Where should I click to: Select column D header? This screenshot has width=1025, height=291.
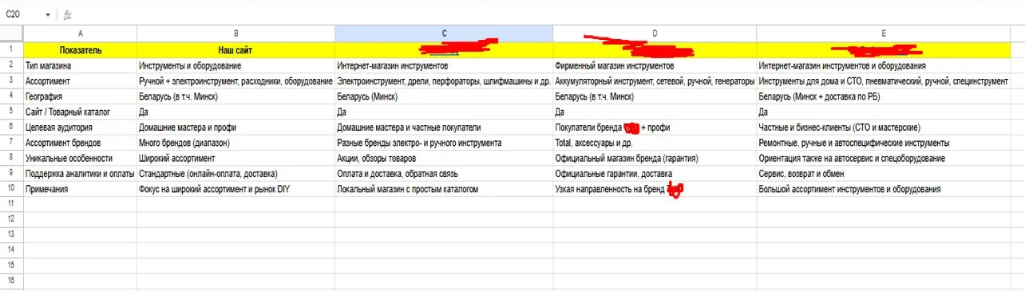point(655,33)
